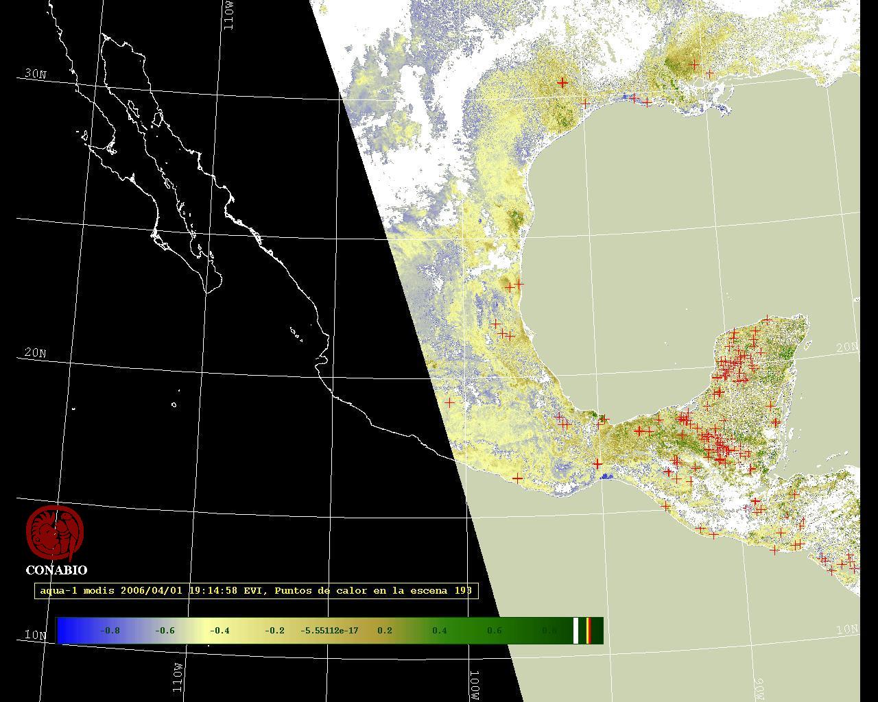This screenshot has width=878, height=702.
Task: Click the CONABIO text below the emblem
Action: tap(56, 570)
